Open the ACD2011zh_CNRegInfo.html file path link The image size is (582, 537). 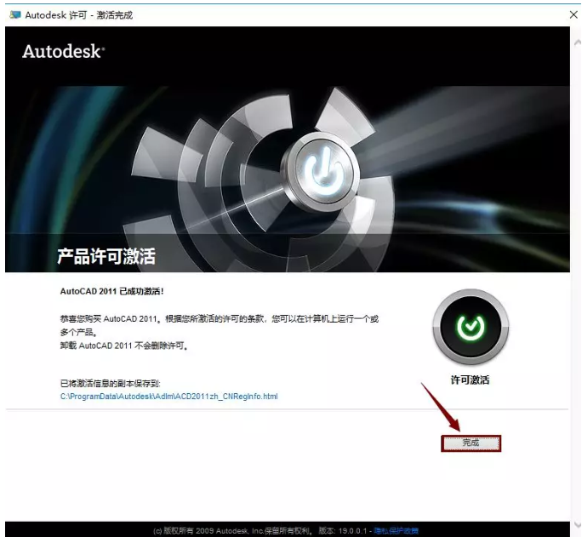tap(168, 397)
